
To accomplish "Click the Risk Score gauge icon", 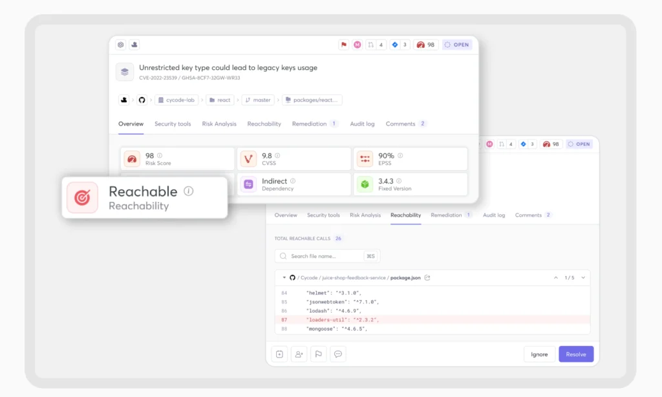I will click(x=132, y=159).
